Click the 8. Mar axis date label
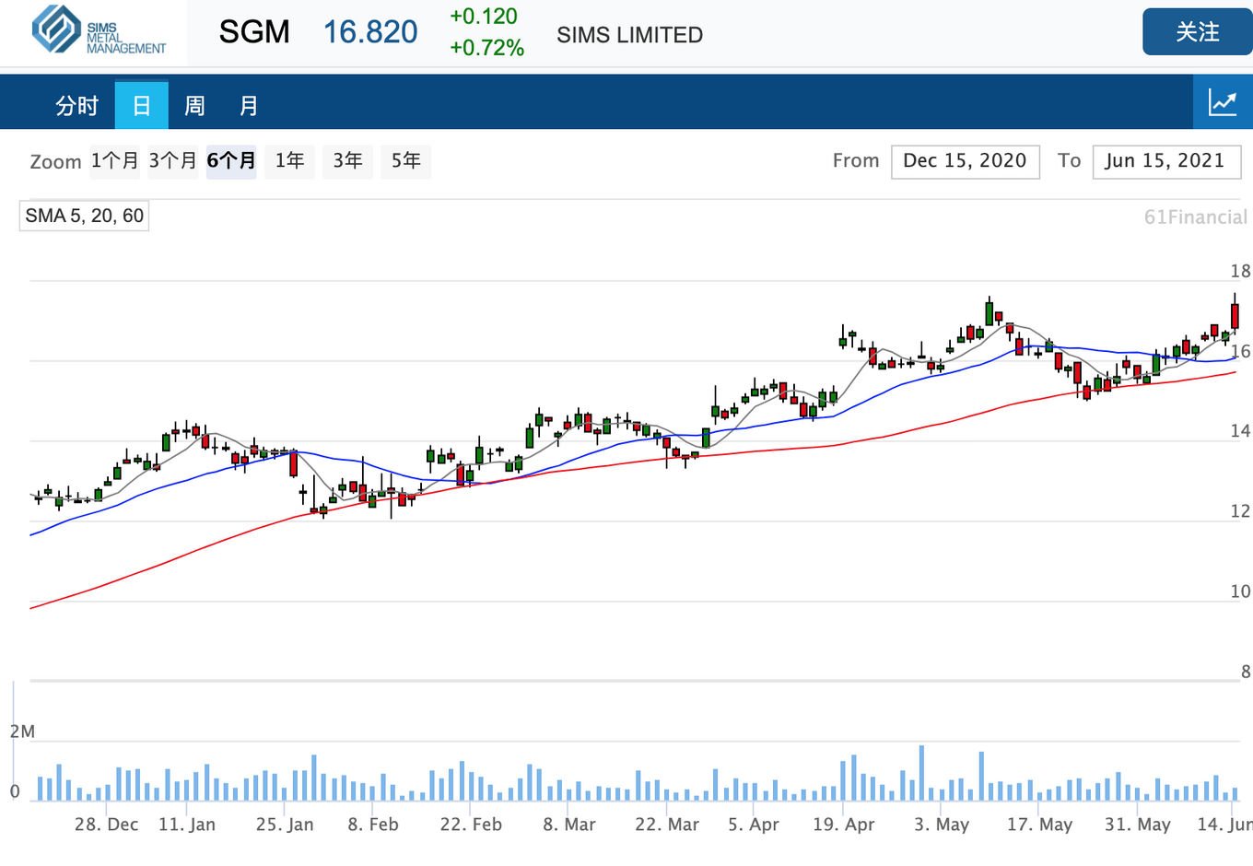Image resolution: width=1253 pixels, height=866 pixels. pos(569,825)
